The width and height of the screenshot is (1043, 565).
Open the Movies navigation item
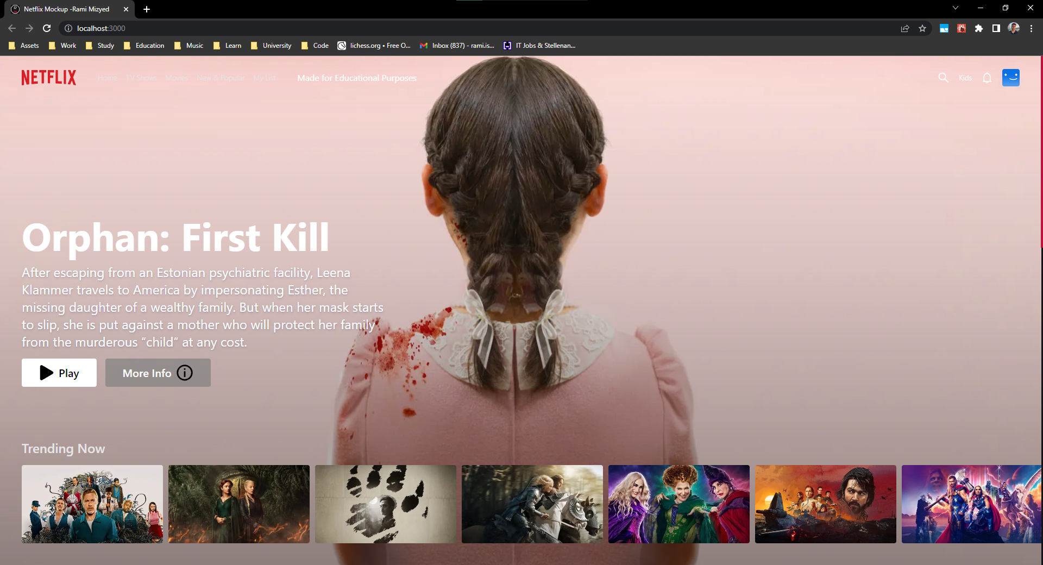(x=176, y=78)
